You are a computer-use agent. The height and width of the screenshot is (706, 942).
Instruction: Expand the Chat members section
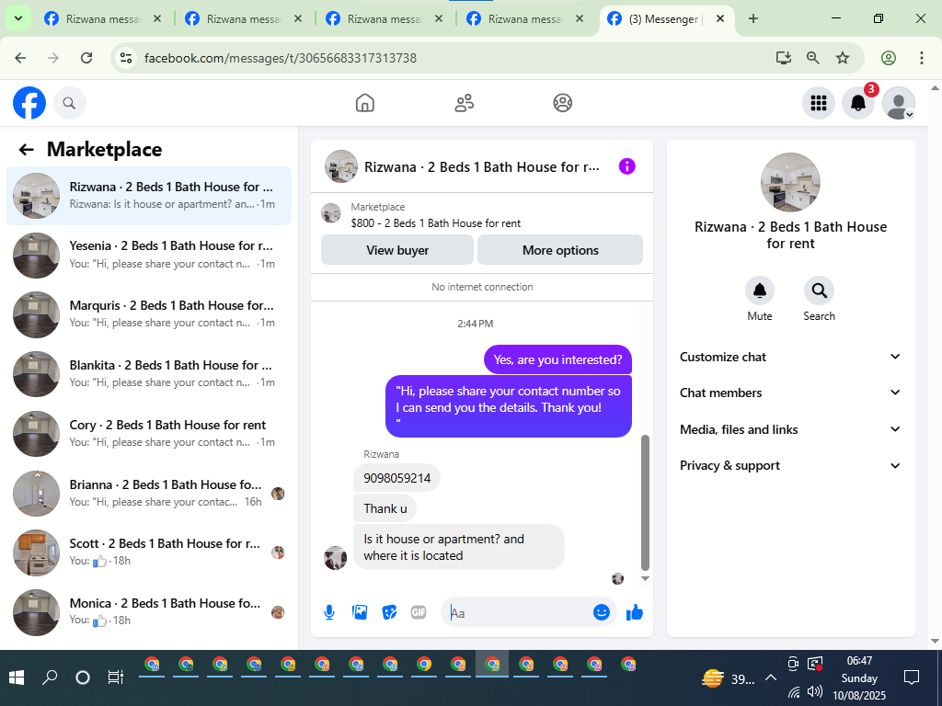tap(790, 393)
